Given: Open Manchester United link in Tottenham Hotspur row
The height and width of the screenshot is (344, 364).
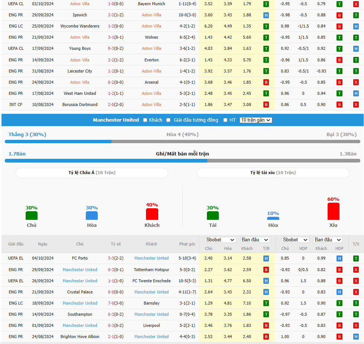Looking at the screenshot, I should pos(80,270).
